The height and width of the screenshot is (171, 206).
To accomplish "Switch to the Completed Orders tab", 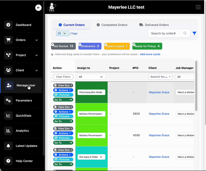I will [x=112, y=25].
